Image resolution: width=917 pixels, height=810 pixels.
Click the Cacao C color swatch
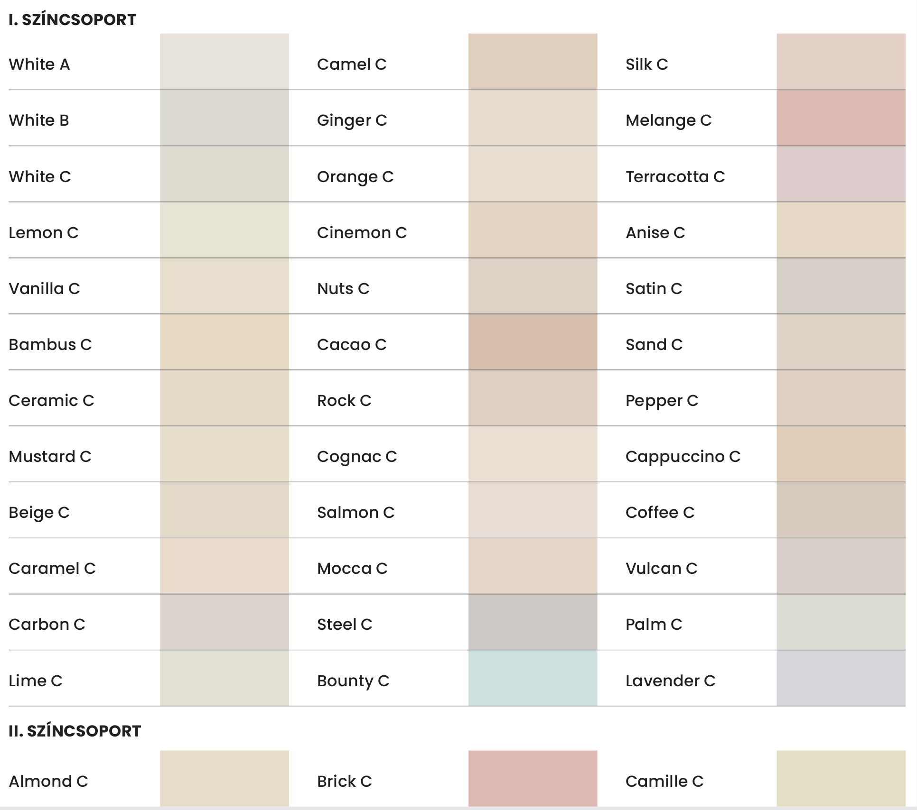(x=533, y=342)
